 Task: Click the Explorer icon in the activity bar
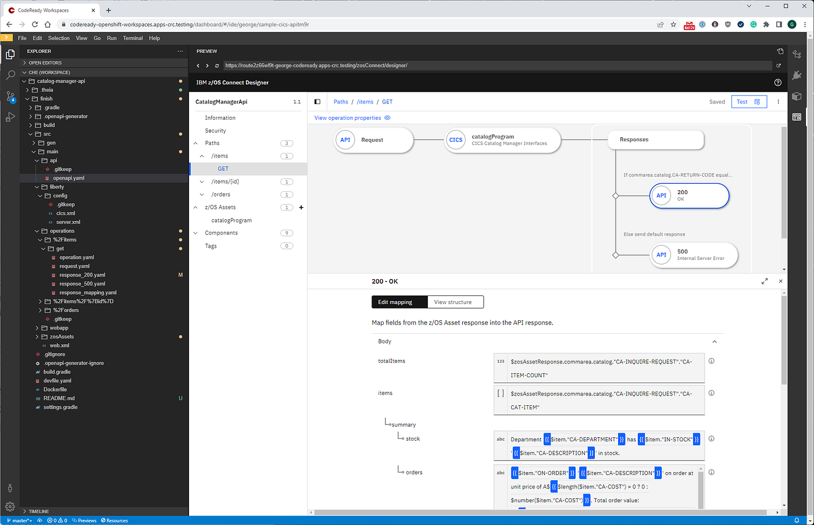[9, 53]
